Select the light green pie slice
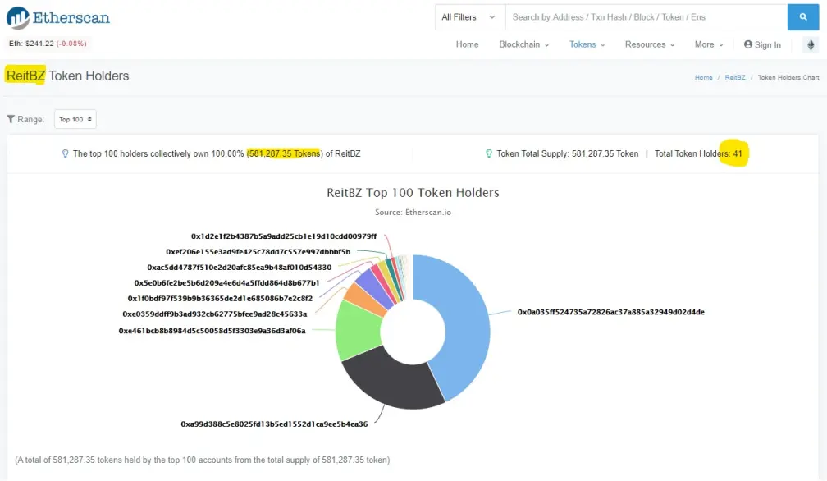The height and width of the screenshot is (481, 827). pos(359,332)
